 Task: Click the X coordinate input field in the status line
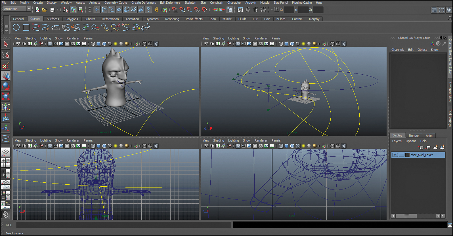[x=289, y=10]
